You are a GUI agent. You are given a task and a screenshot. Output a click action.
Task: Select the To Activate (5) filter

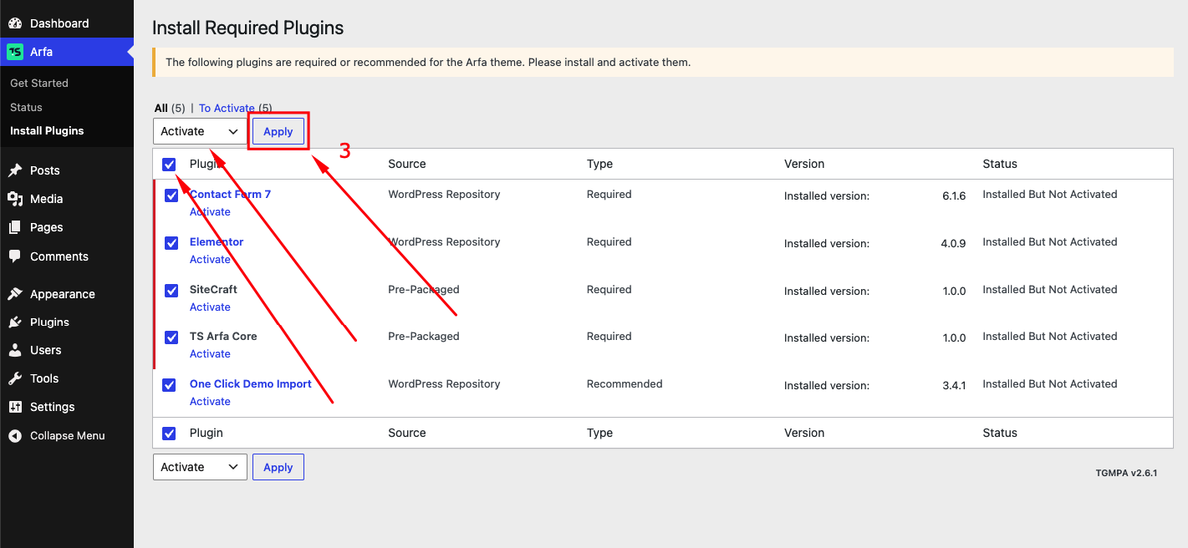point(236,108)
